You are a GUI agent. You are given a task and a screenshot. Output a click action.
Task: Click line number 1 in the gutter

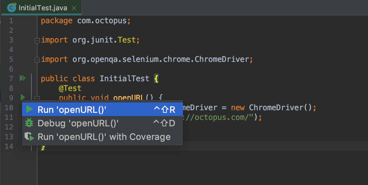click(11, 21)
